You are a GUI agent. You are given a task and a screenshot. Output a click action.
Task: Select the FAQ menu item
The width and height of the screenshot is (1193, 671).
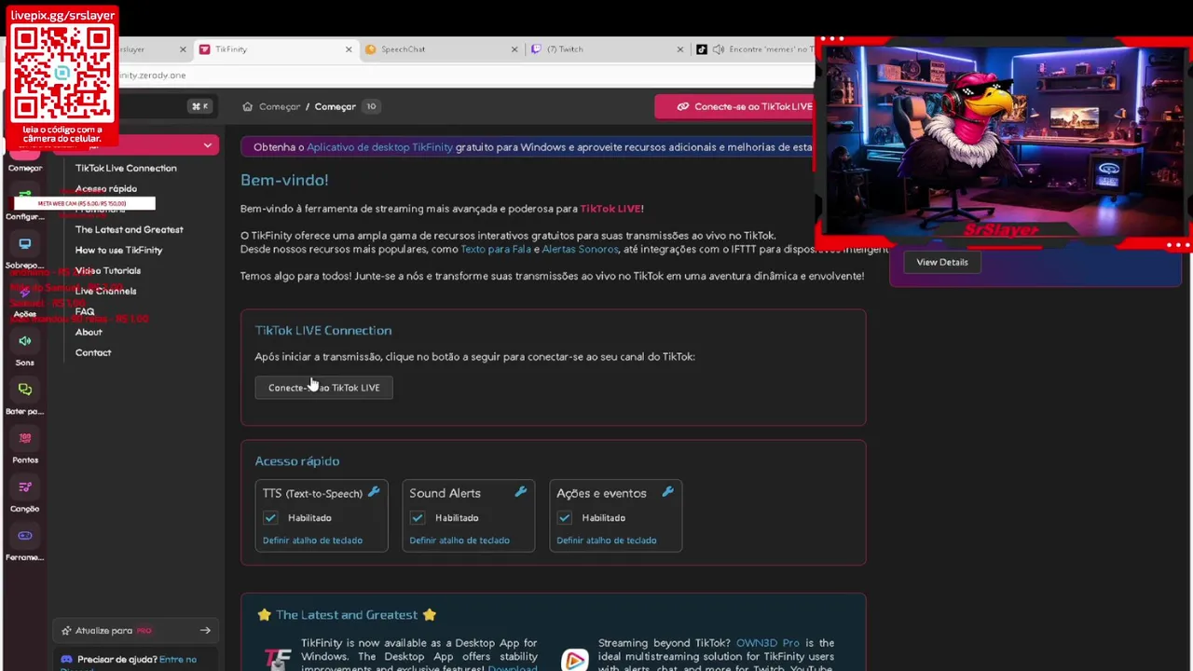(x=85, y=311)
